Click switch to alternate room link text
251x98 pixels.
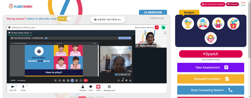point(41,19)
